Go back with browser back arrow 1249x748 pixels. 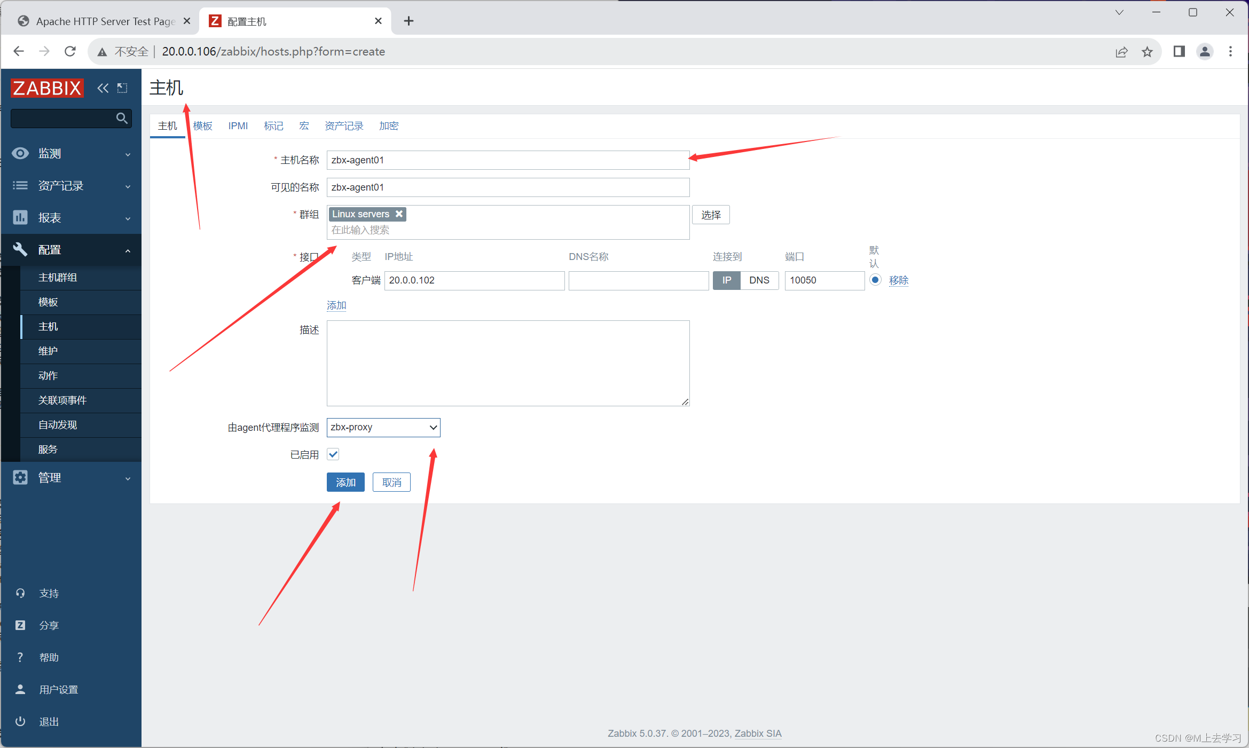(x=19, y=51)
